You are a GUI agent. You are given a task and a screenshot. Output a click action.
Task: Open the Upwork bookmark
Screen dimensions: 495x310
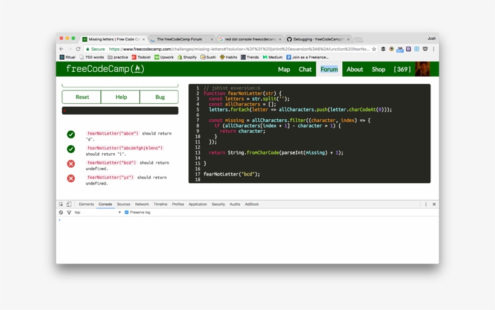point(164,57)
